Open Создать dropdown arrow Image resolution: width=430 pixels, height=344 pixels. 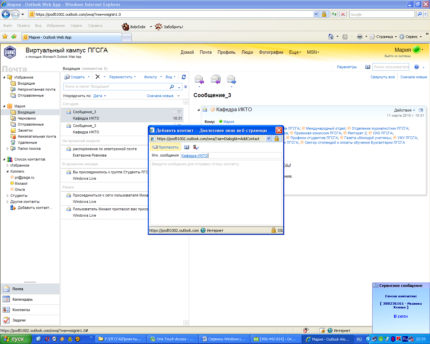[x=89, y=77]
